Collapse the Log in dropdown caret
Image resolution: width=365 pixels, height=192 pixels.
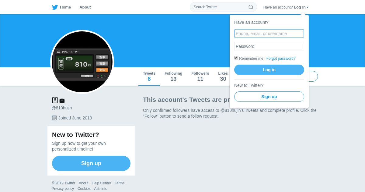(x=308, y=7)
